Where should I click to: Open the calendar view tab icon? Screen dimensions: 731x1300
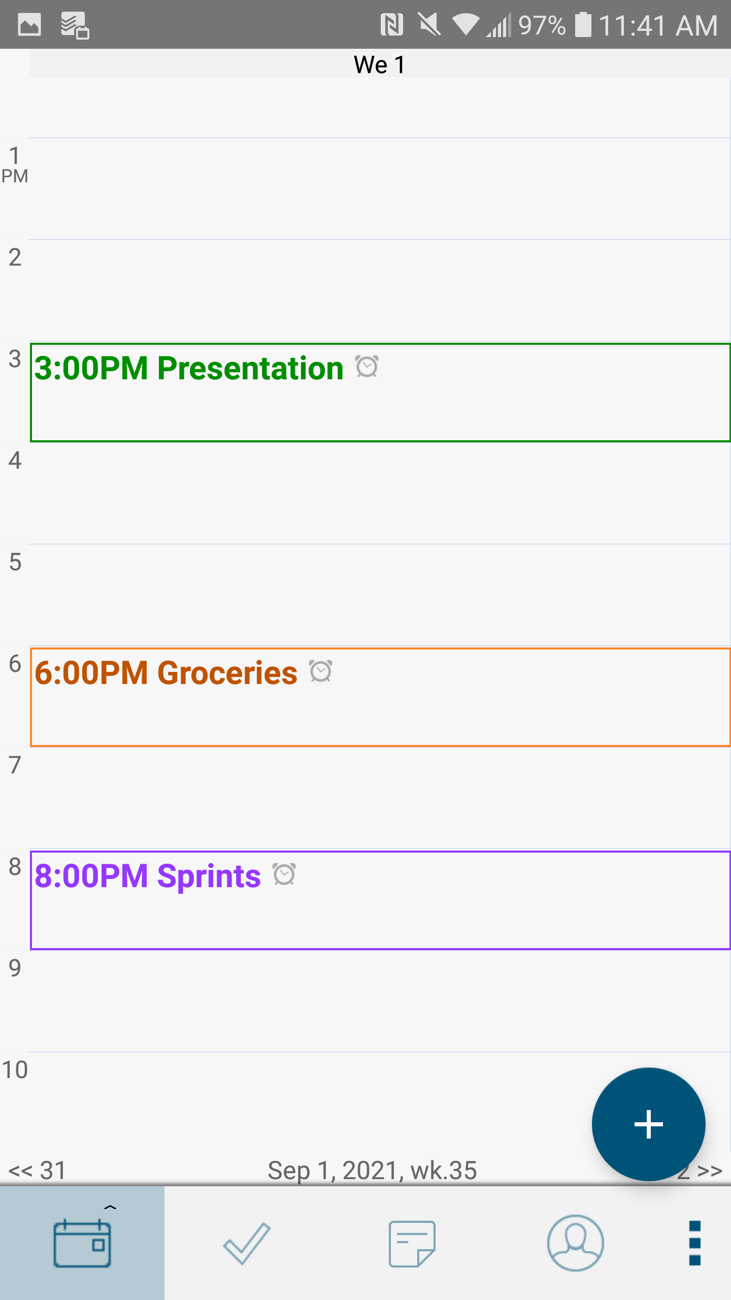point(82,1243)
